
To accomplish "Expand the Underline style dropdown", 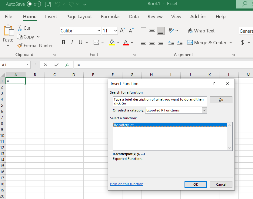I will pyautogui.click(x=87, y=43).
